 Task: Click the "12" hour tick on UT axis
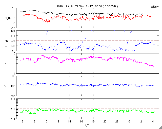[58, 121]
